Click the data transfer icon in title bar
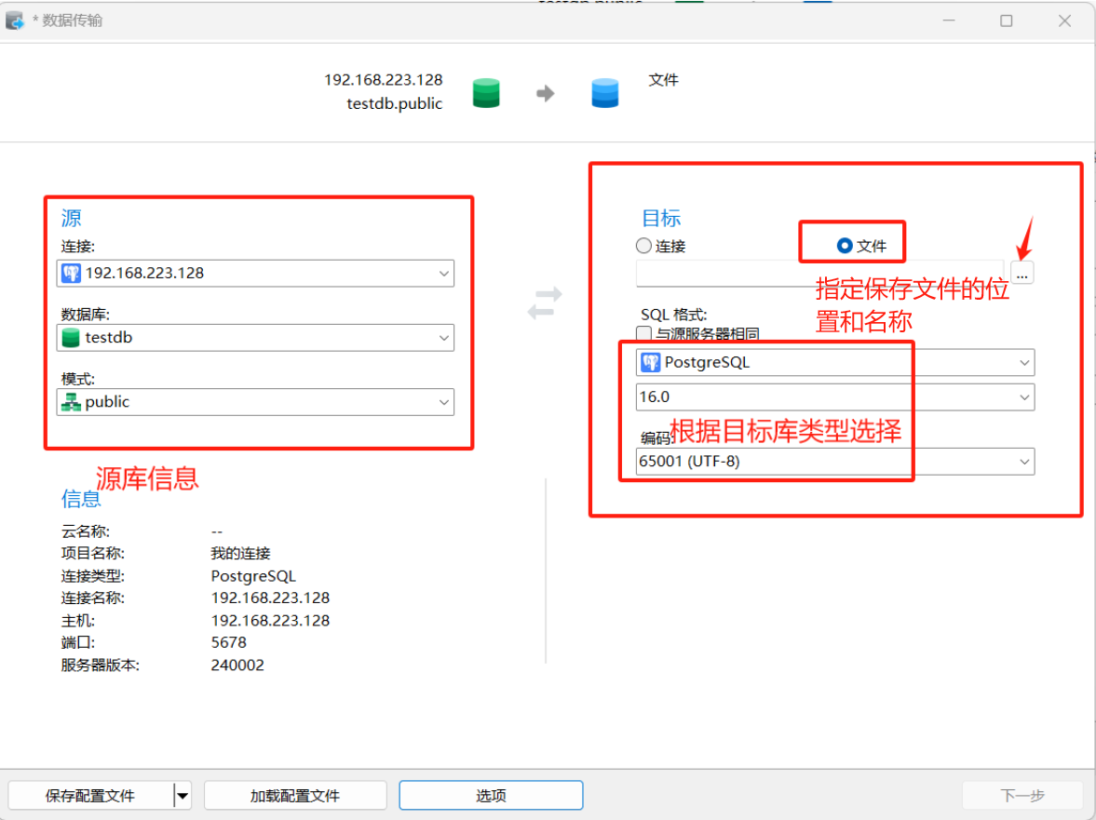 pos(15,20)
